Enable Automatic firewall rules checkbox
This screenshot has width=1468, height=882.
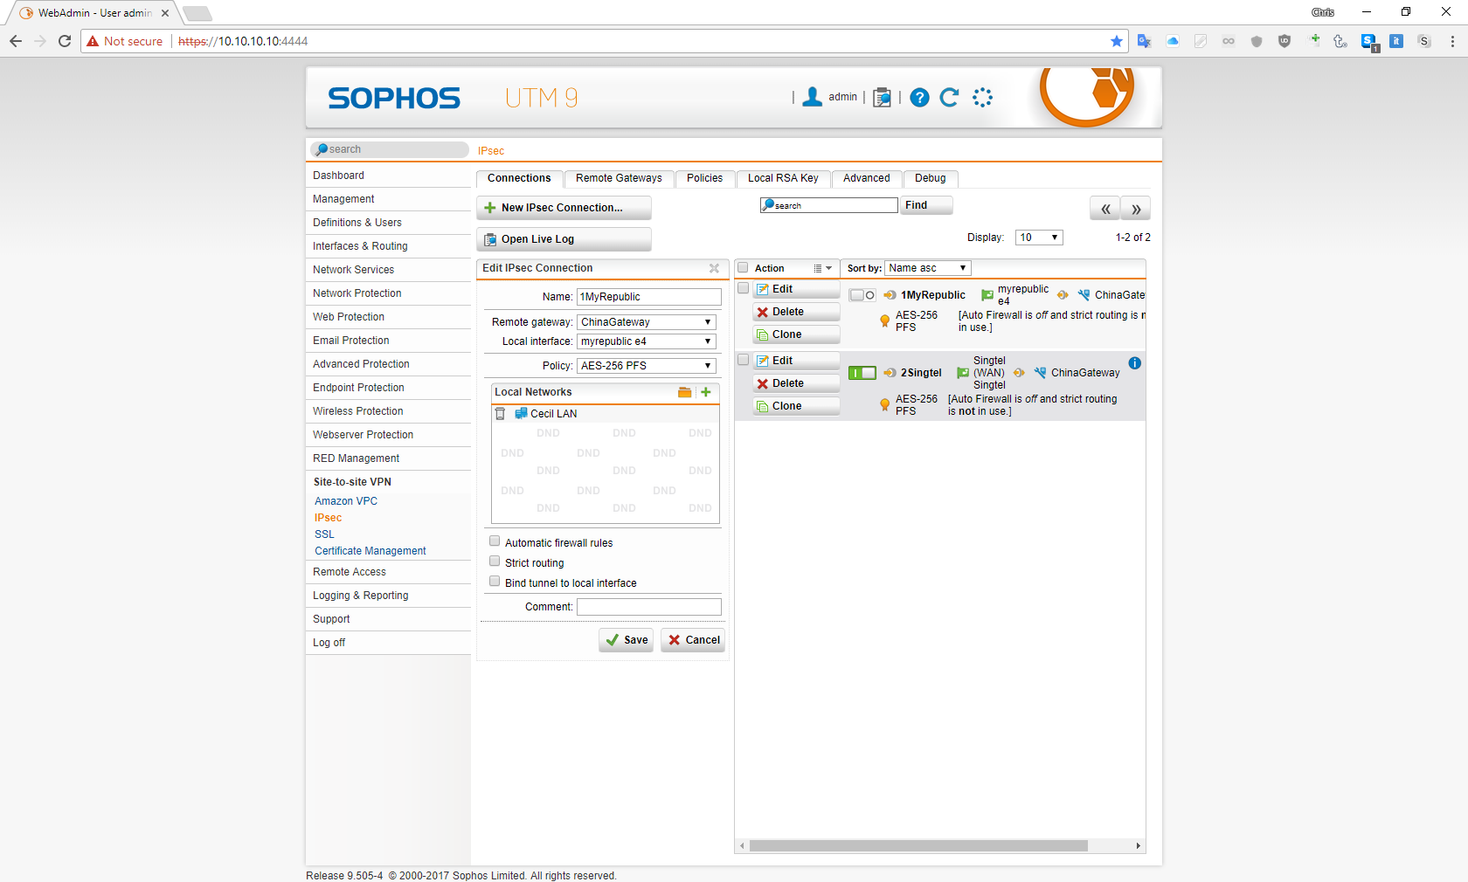click(495, 541)
